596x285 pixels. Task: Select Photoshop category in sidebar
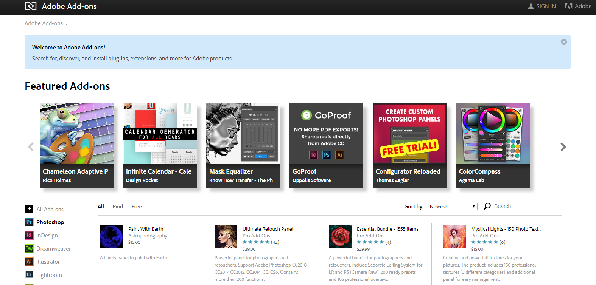pos(50,222)
